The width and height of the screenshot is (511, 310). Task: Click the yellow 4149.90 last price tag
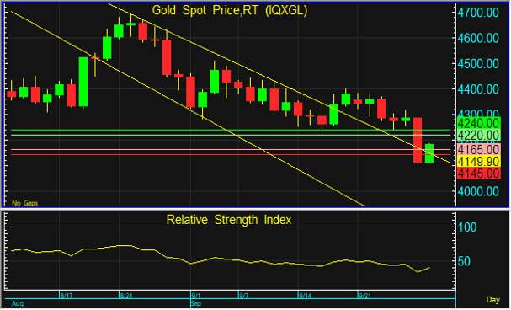point(478,162)
